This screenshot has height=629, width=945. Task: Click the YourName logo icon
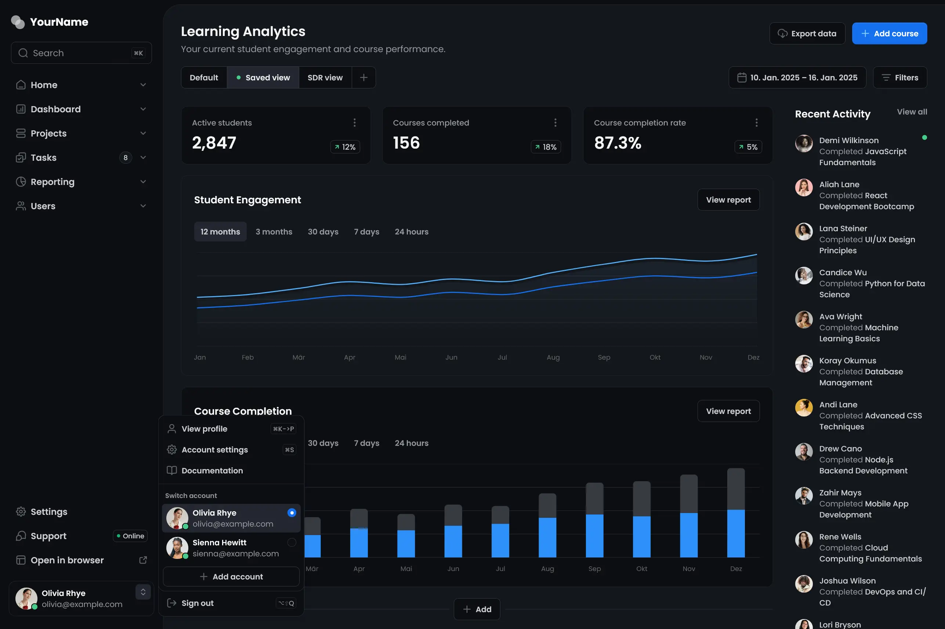[x=18, y=22]
